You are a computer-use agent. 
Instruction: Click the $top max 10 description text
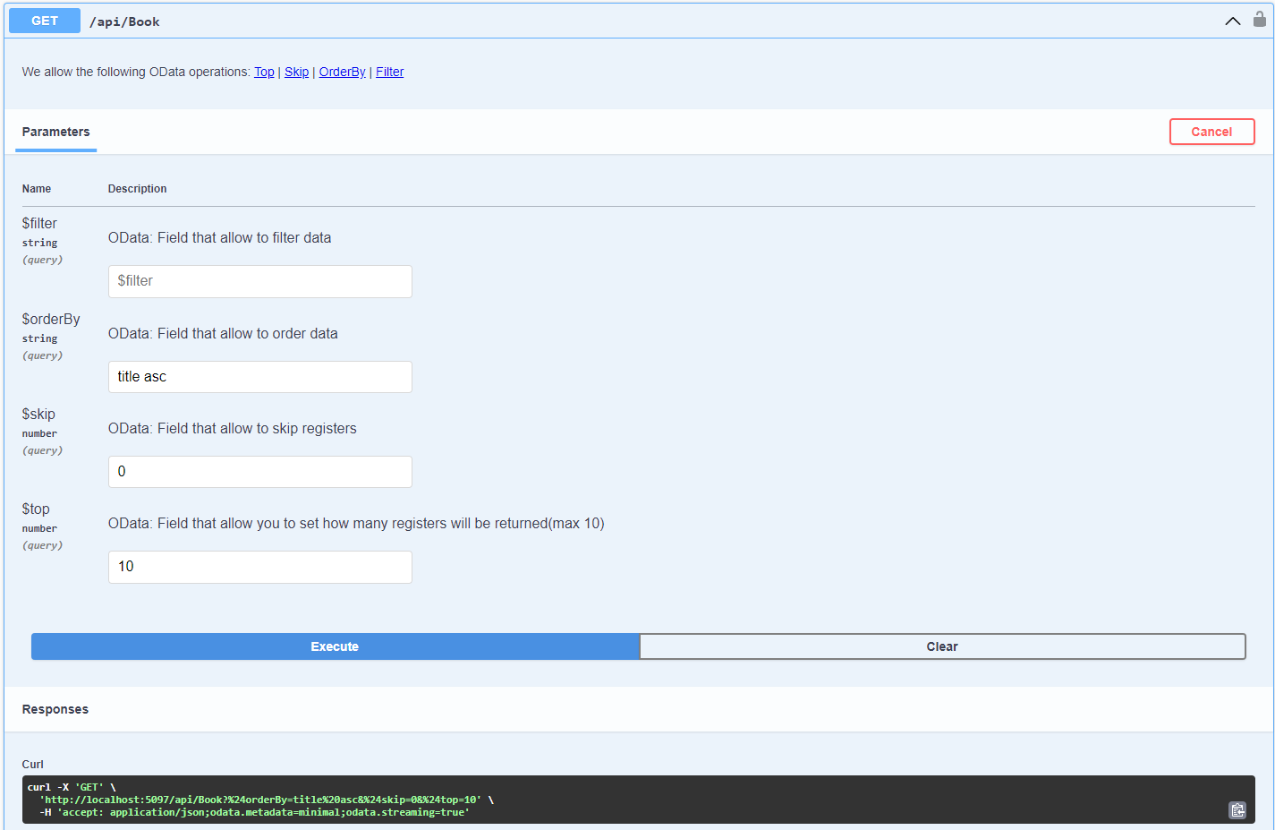click(356, 523)
